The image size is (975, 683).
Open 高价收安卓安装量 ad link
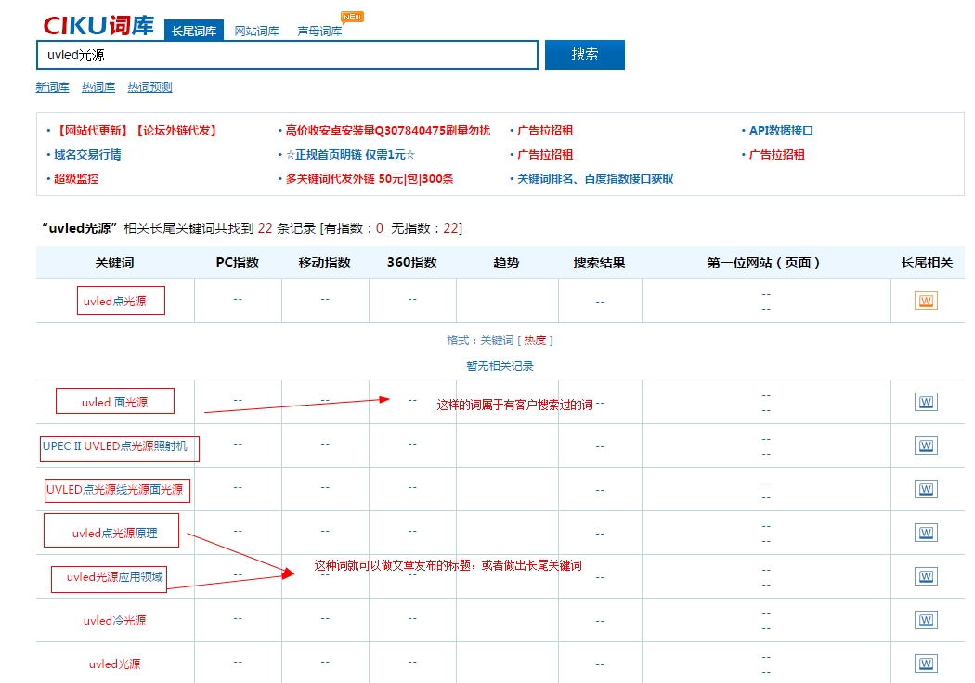click(388, 131)
